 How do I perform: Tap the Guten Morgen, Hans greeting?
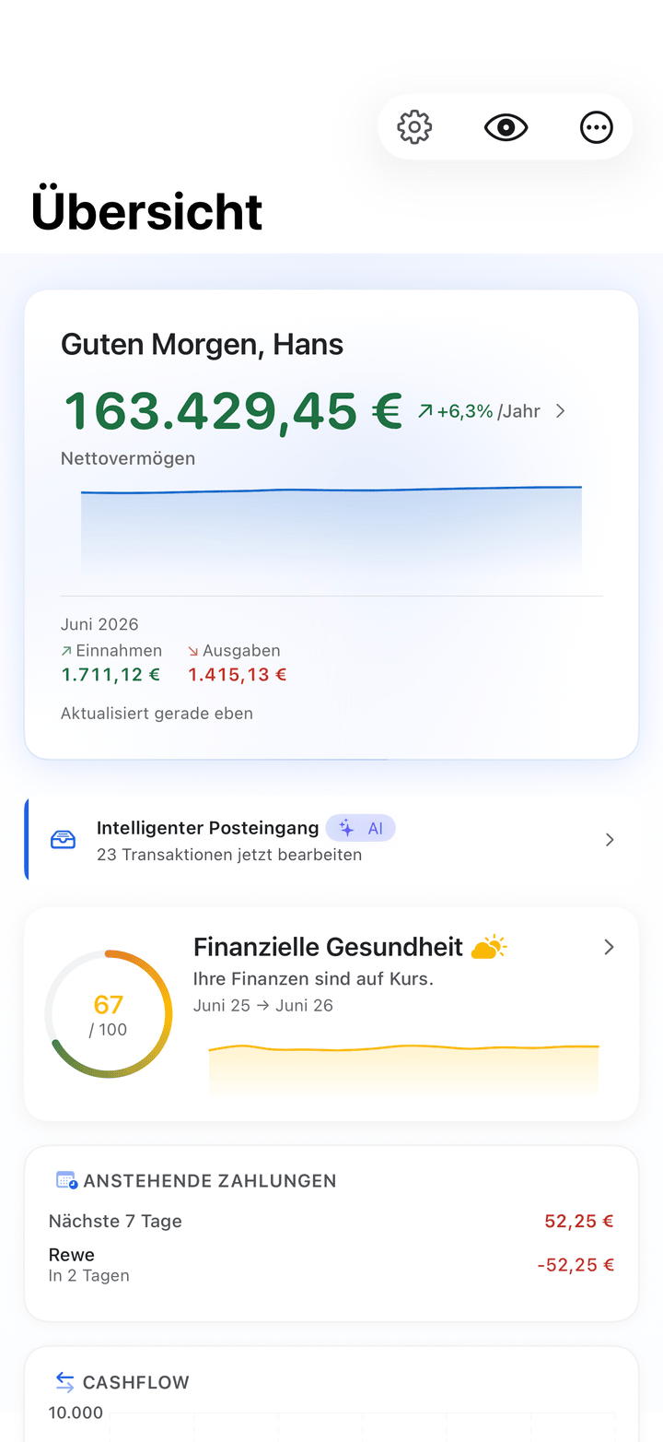(202, 344)
